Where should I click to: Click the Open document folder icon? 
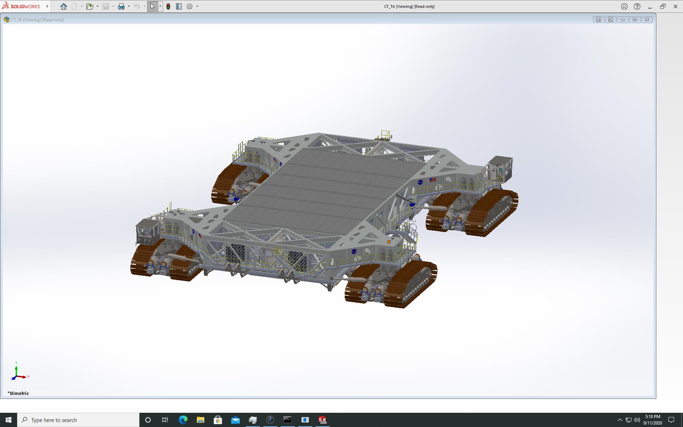89,6
